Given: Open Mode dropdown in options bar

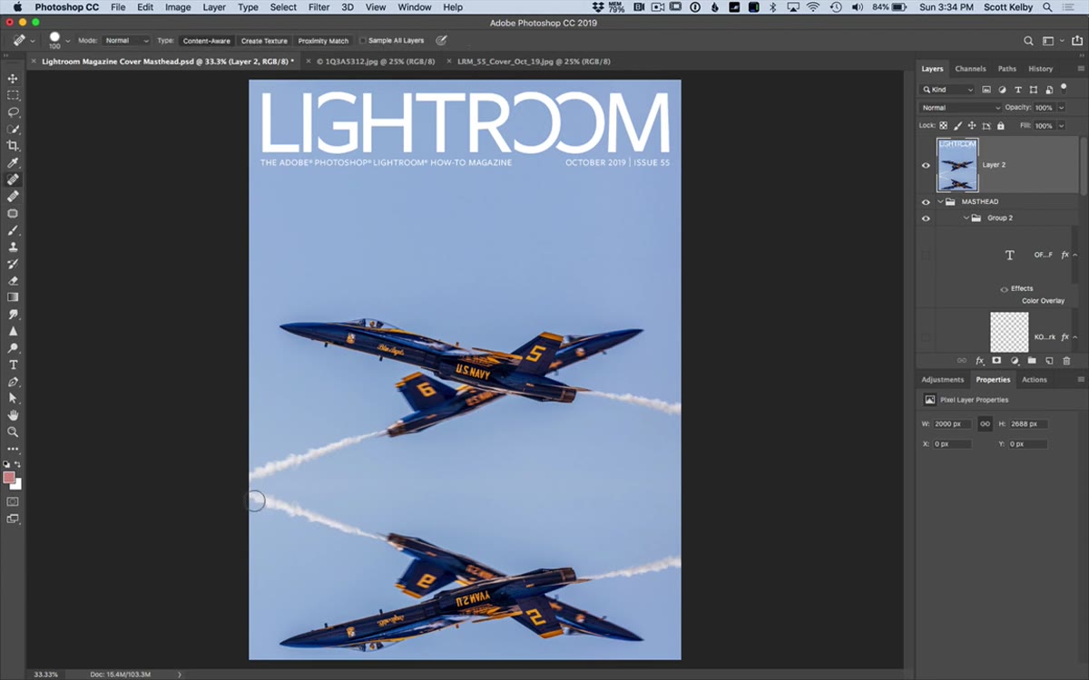Looking at the screenshot, I should pyautogui.click(x=126, y=41).
